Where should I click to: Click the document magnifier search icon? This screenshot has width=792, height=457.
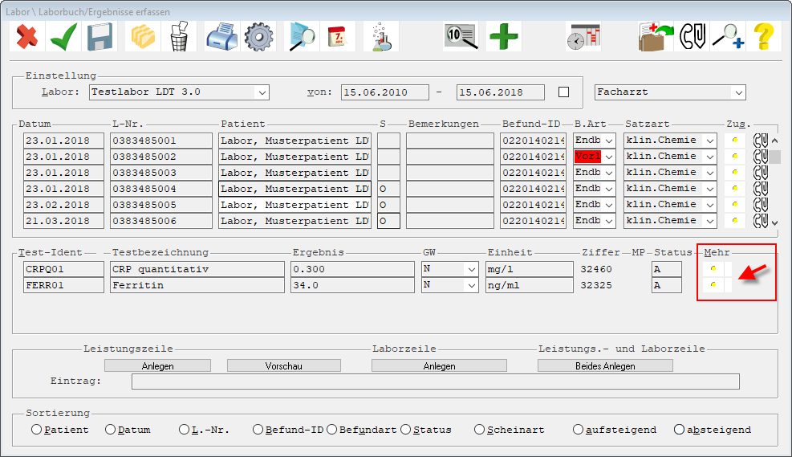point(302,36)
